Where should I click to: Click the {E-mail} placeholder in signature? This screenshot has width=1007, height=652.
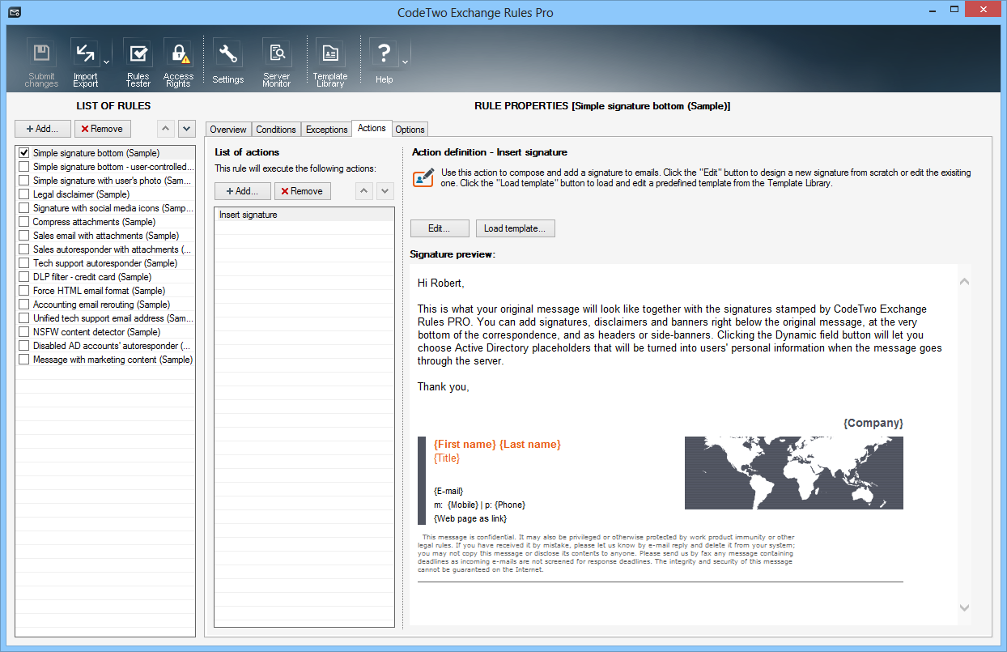[x=448, y=491]
